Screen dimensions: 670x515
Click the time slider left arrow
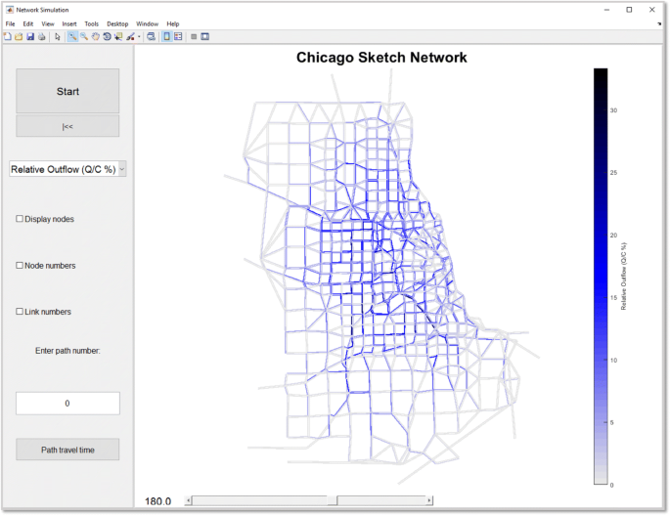(x=189, y=500)
